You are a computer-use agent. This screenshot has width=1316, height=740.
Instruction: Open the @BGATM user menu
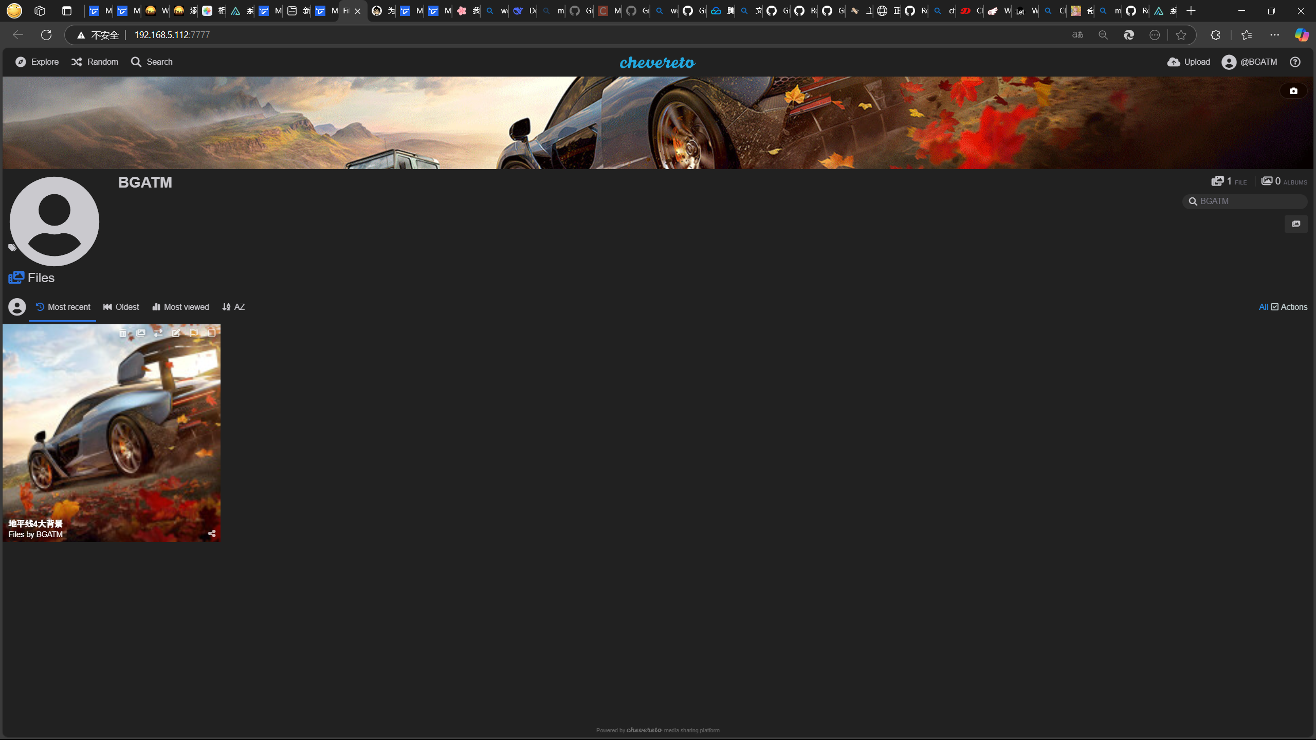[x=1249, y=62]
